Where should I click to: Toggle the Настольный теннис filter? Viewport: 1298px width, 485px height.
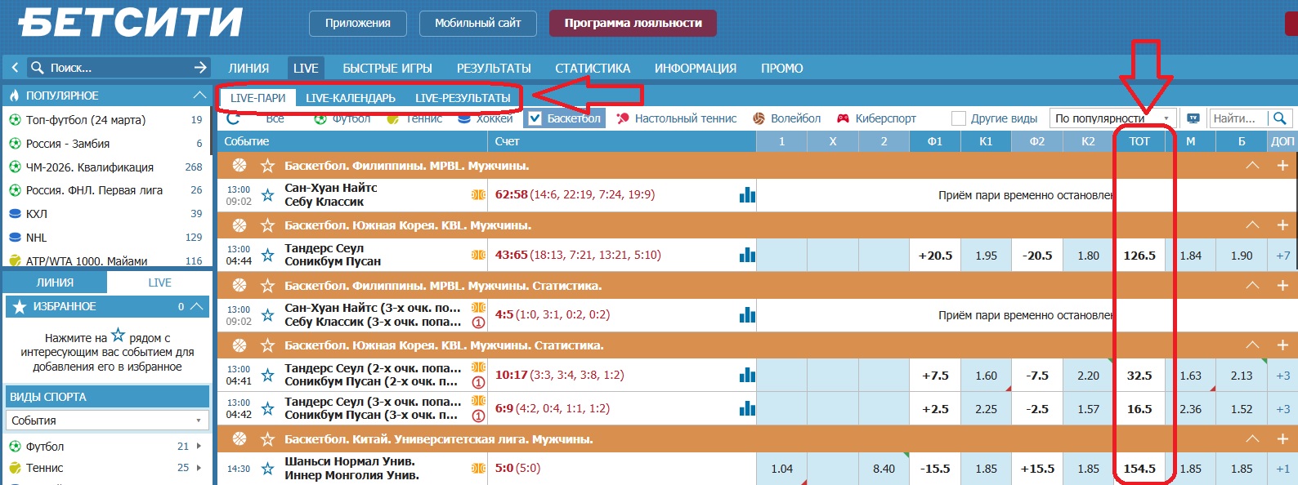tap(676, 118)
